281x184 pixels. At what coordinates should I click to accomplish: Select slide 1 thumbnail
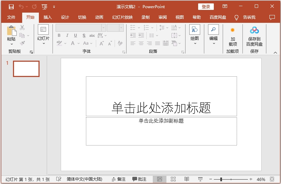click(26, 69)
